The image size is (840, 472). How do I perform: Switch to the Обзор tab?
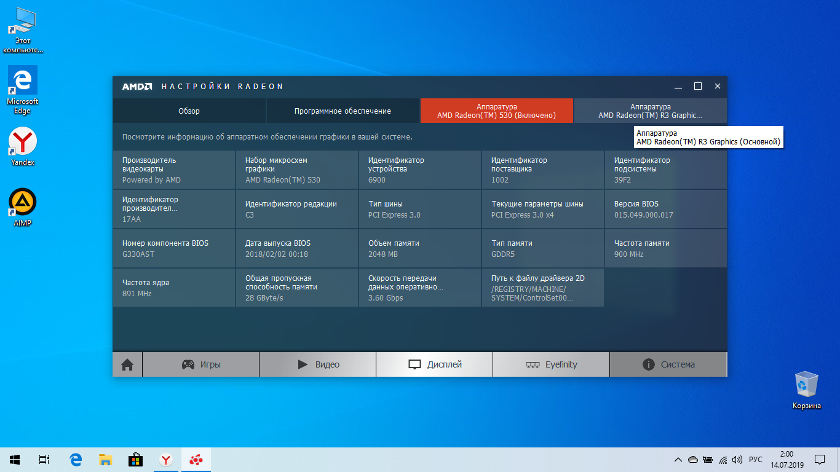pyautogui.click(x=189, y=111)
